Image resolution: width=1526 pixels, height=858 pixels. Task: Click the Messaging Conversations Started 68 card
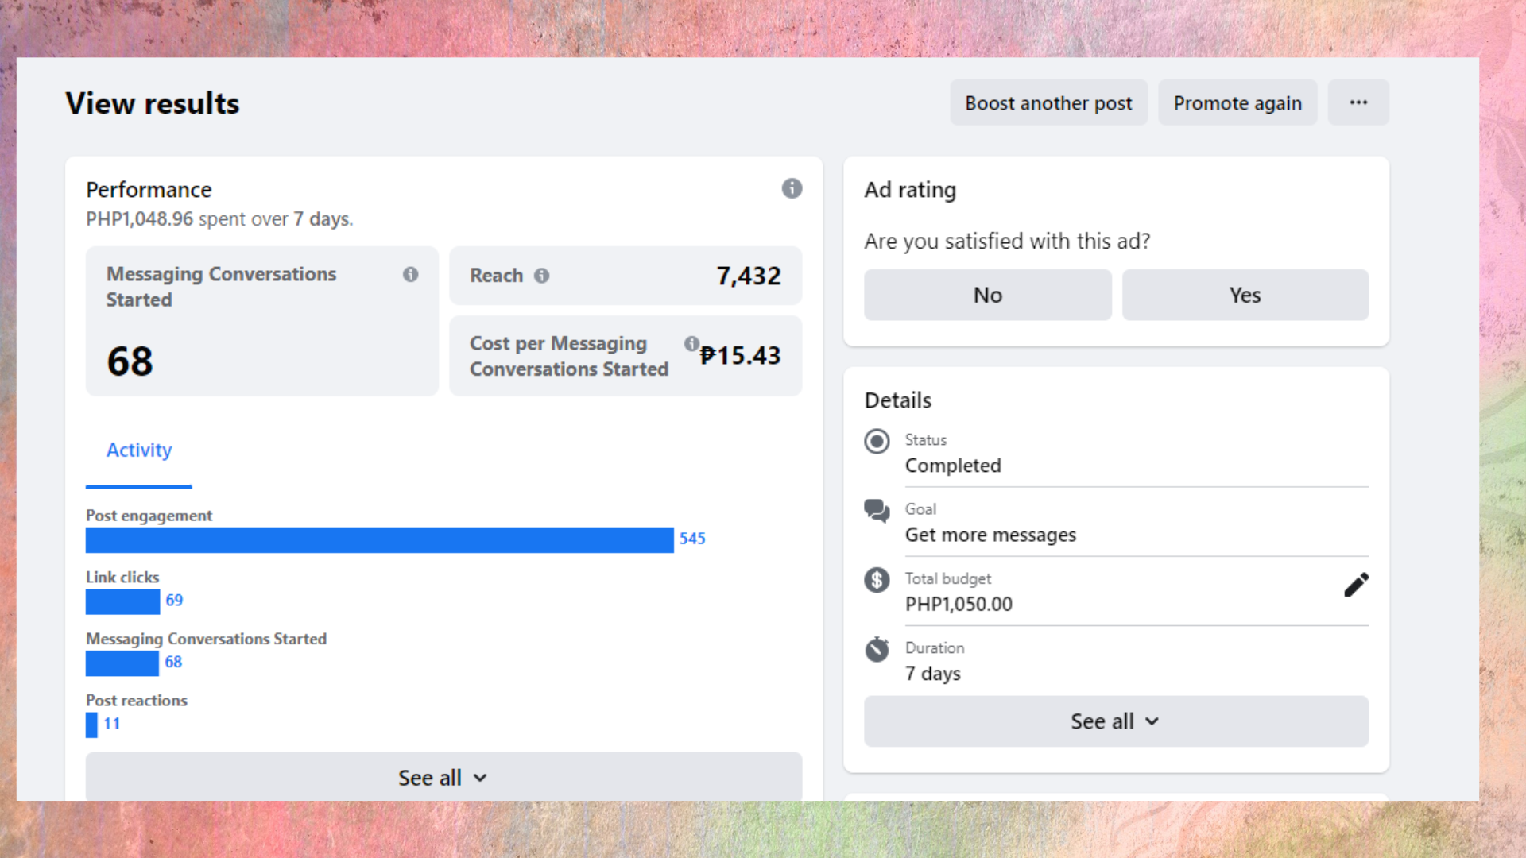(261, 322)
